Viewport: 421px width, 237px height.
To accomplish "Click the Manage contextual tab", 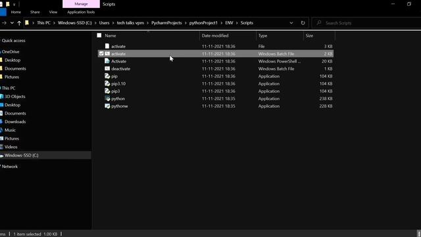I will 81,4.
